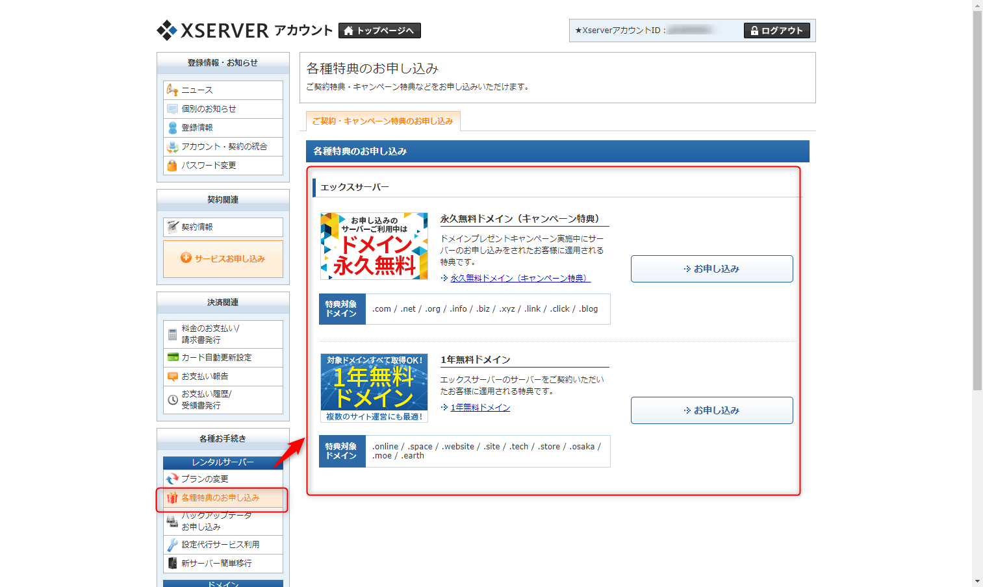The width and height of the screenshot is (983, 587).
Task: Open 登録情報 menu item
Action: coord(223,128)
